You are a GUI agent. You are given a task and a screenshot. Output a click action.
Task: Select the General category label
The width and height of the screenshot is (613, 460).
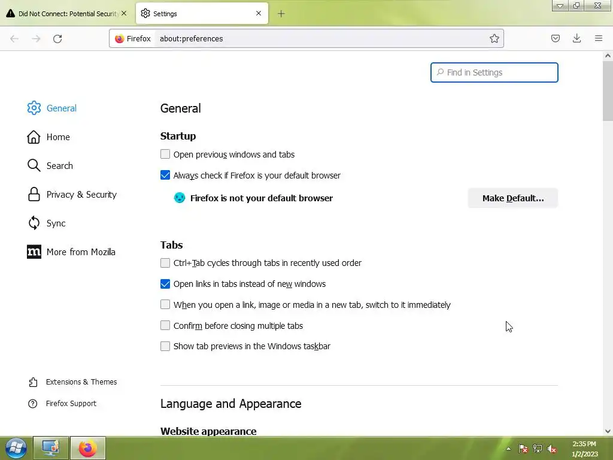coord(62,108)
